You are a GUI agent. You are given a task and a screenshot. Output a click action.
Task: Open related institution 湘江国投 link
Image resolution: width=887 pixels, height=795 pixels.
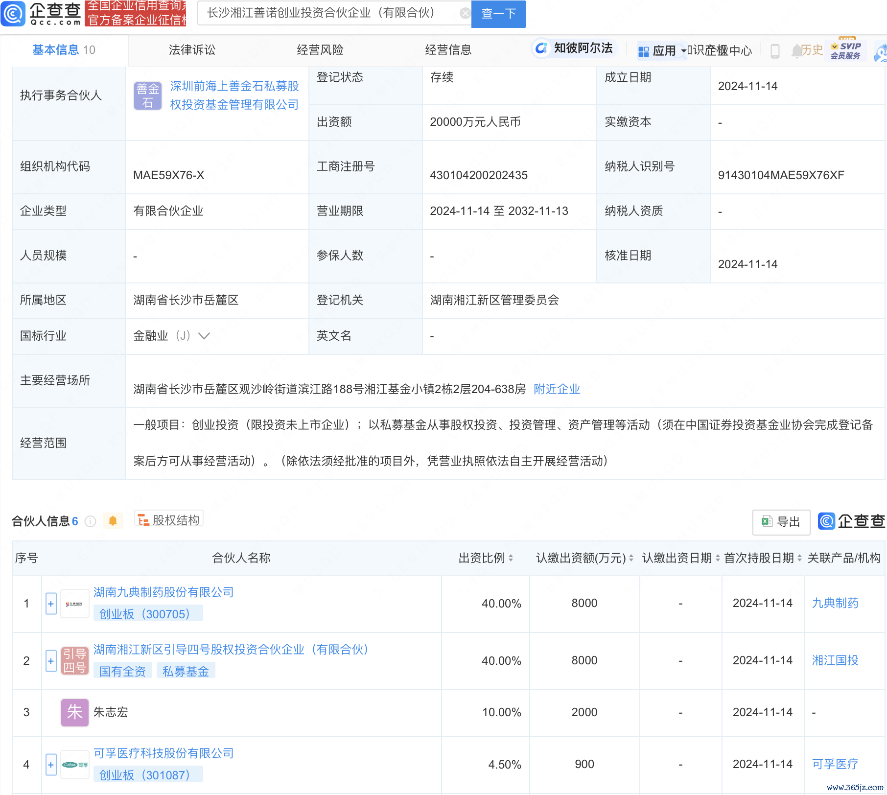pos(835,660)
